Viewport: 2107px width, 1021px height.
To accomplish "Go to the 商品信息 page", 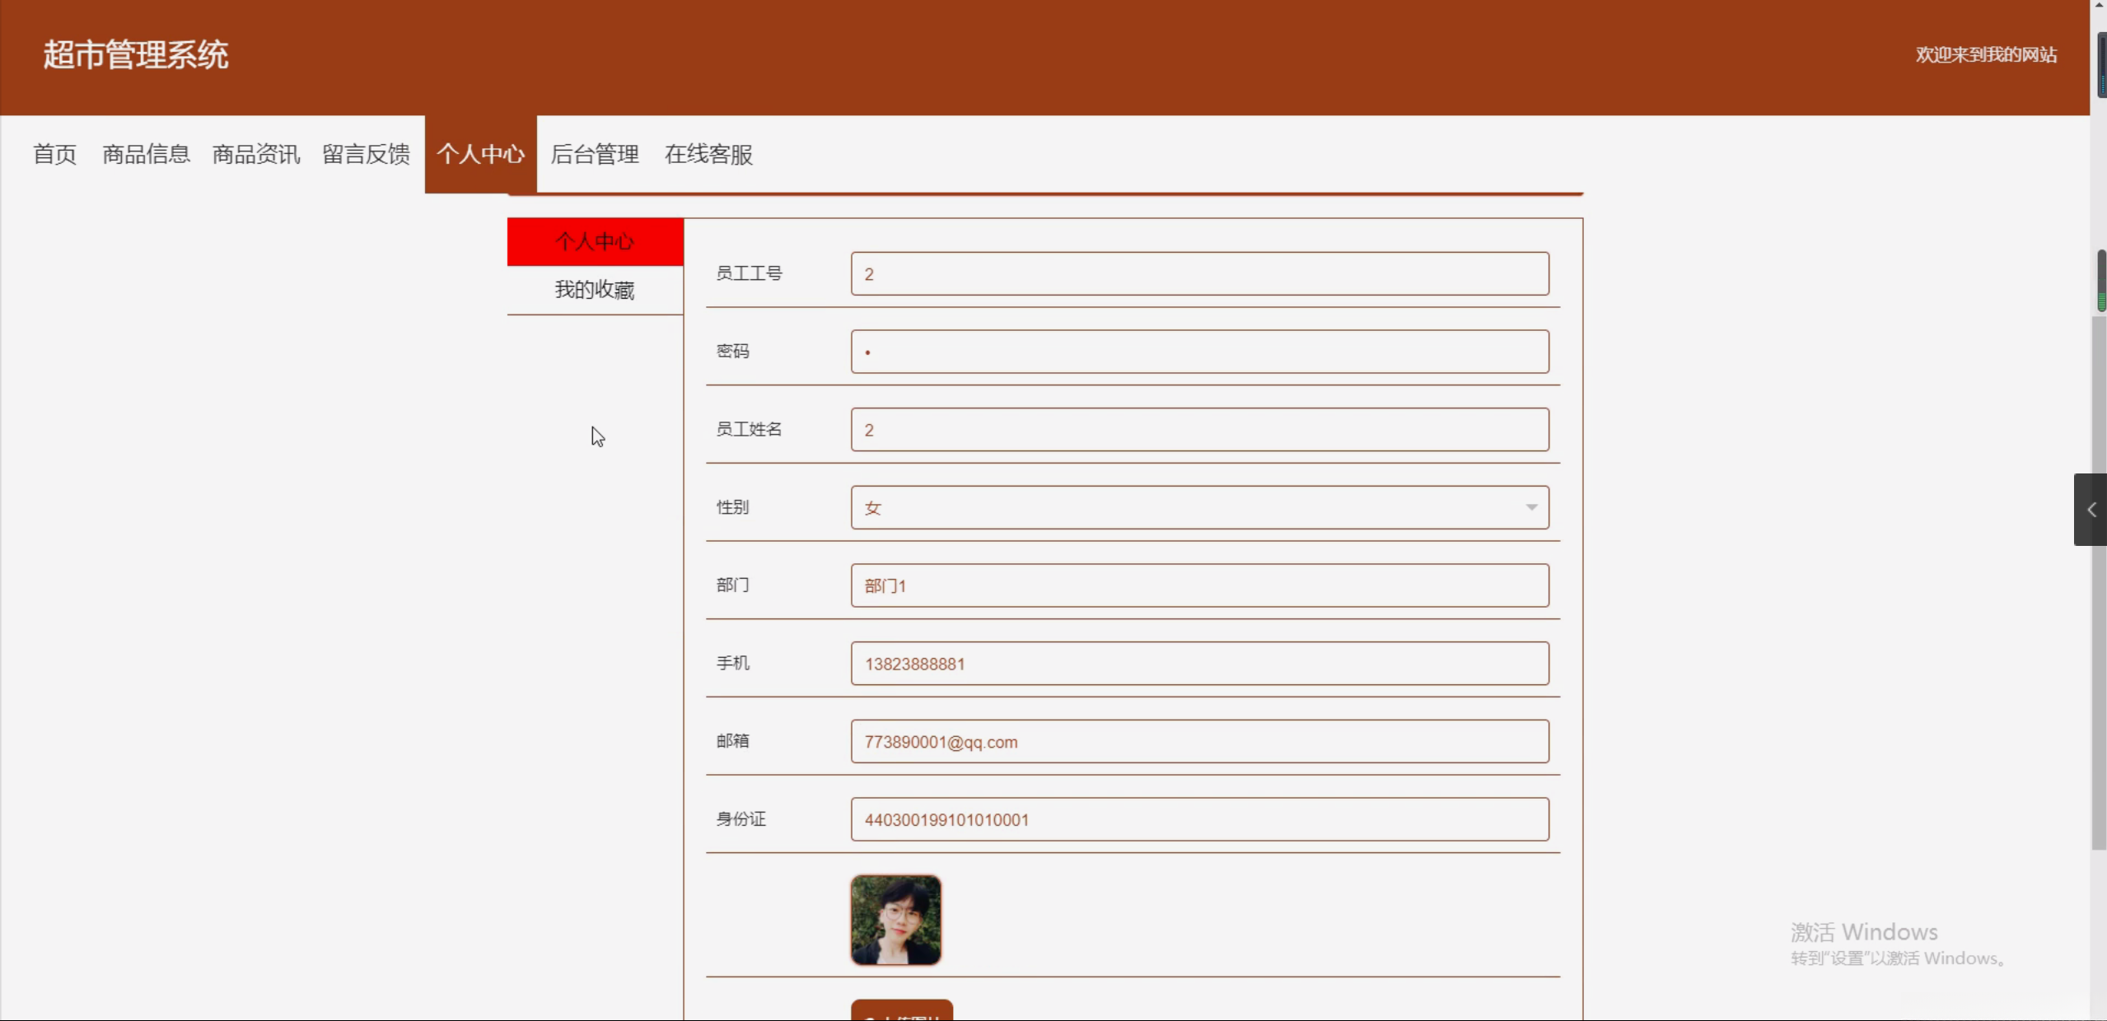I will click(146, 154).
